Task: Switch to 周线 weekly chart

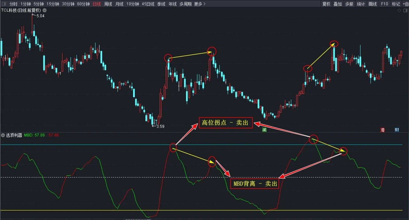Action: coord(108,4)
